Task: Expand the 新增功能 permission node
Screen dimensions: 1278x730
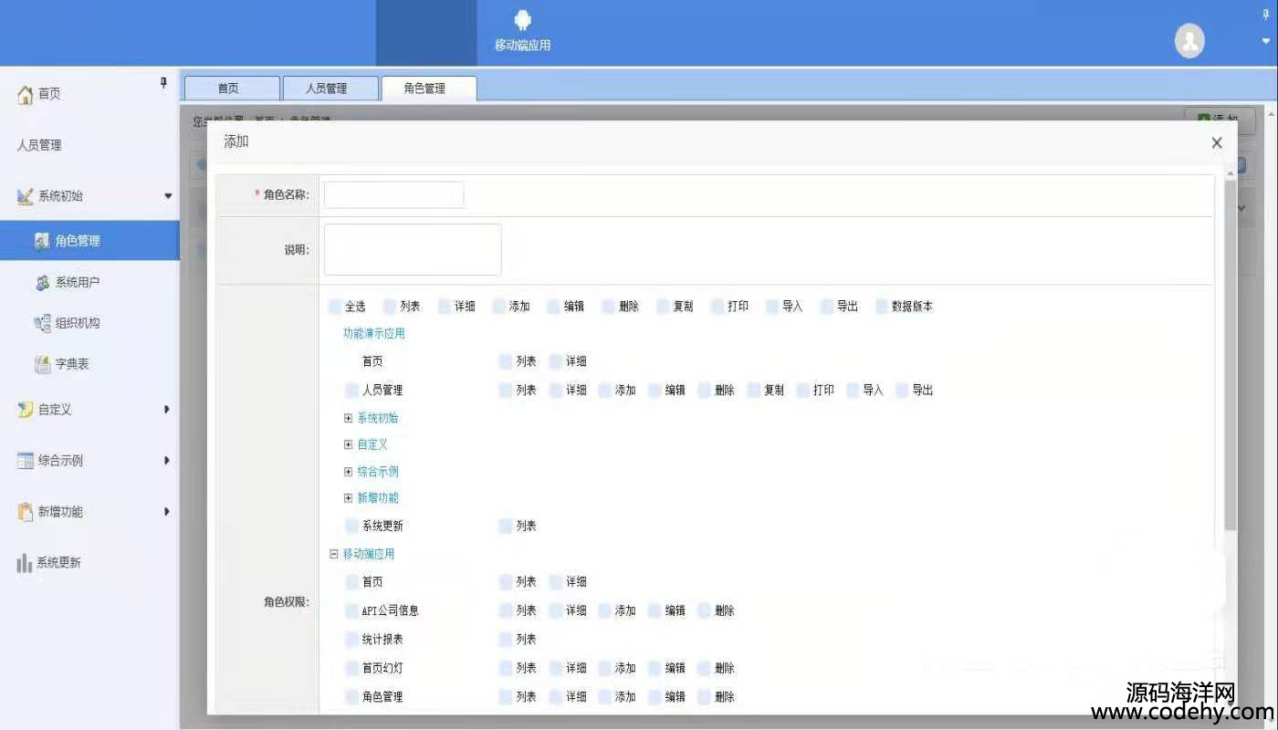Action: [x=348, y=498]
